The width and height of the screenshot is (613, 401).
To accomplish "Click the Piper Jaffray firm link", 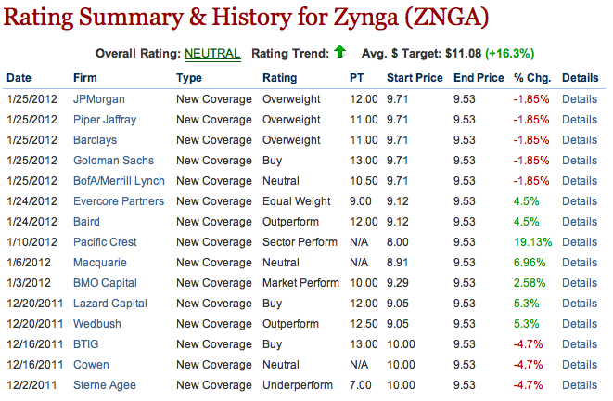I will point(106,119).
